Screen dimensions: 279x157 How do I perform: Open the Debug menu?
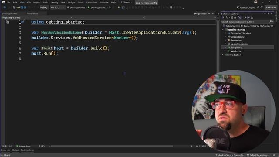pyautogui.click(x=54, y=3)
